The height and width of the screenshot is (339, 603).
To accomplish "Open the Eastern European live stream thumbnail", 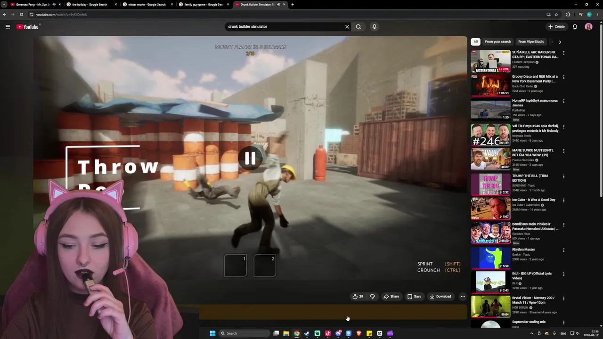I will point(490,61).
